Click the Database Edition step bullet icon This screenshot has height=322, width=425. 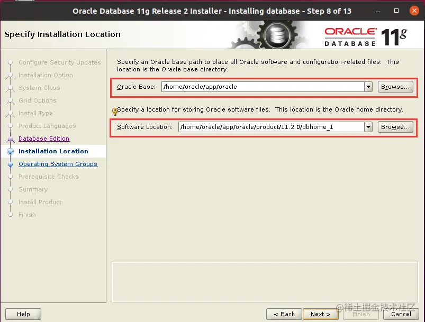(x=10, y=139)
